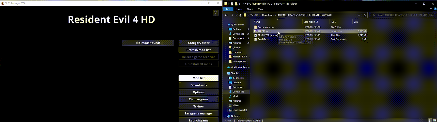Open Options in Fluffy Manager

[x=198, y=92]
